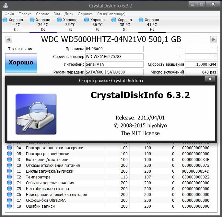222x217 pixels.
Task: Click status orb for attribute 0B
Action: tap(9, 154)
